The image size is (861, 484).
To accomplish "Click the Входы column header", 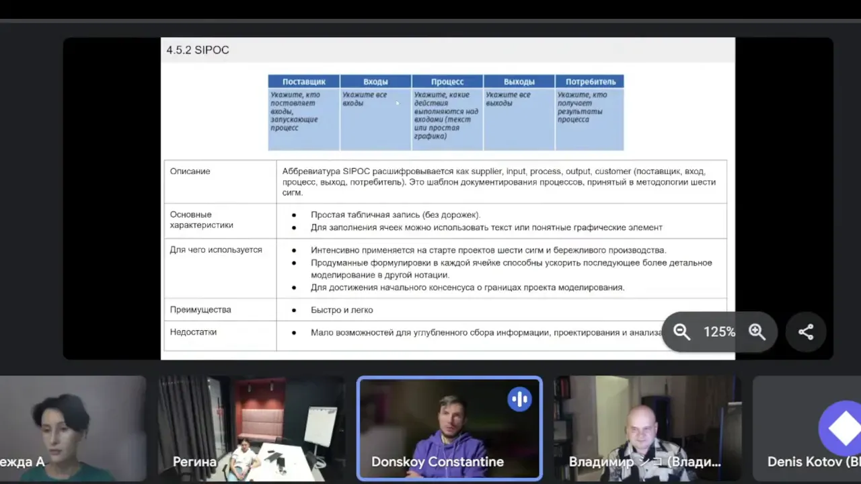I will pos(375,81).
